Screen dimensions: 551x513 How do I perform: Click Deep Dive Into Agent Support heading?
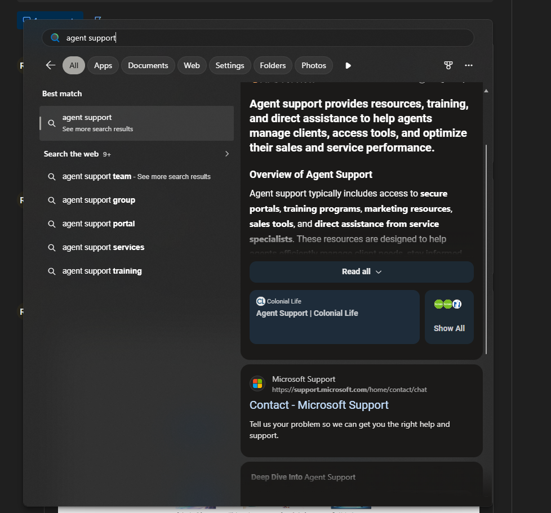coord(303,477)
